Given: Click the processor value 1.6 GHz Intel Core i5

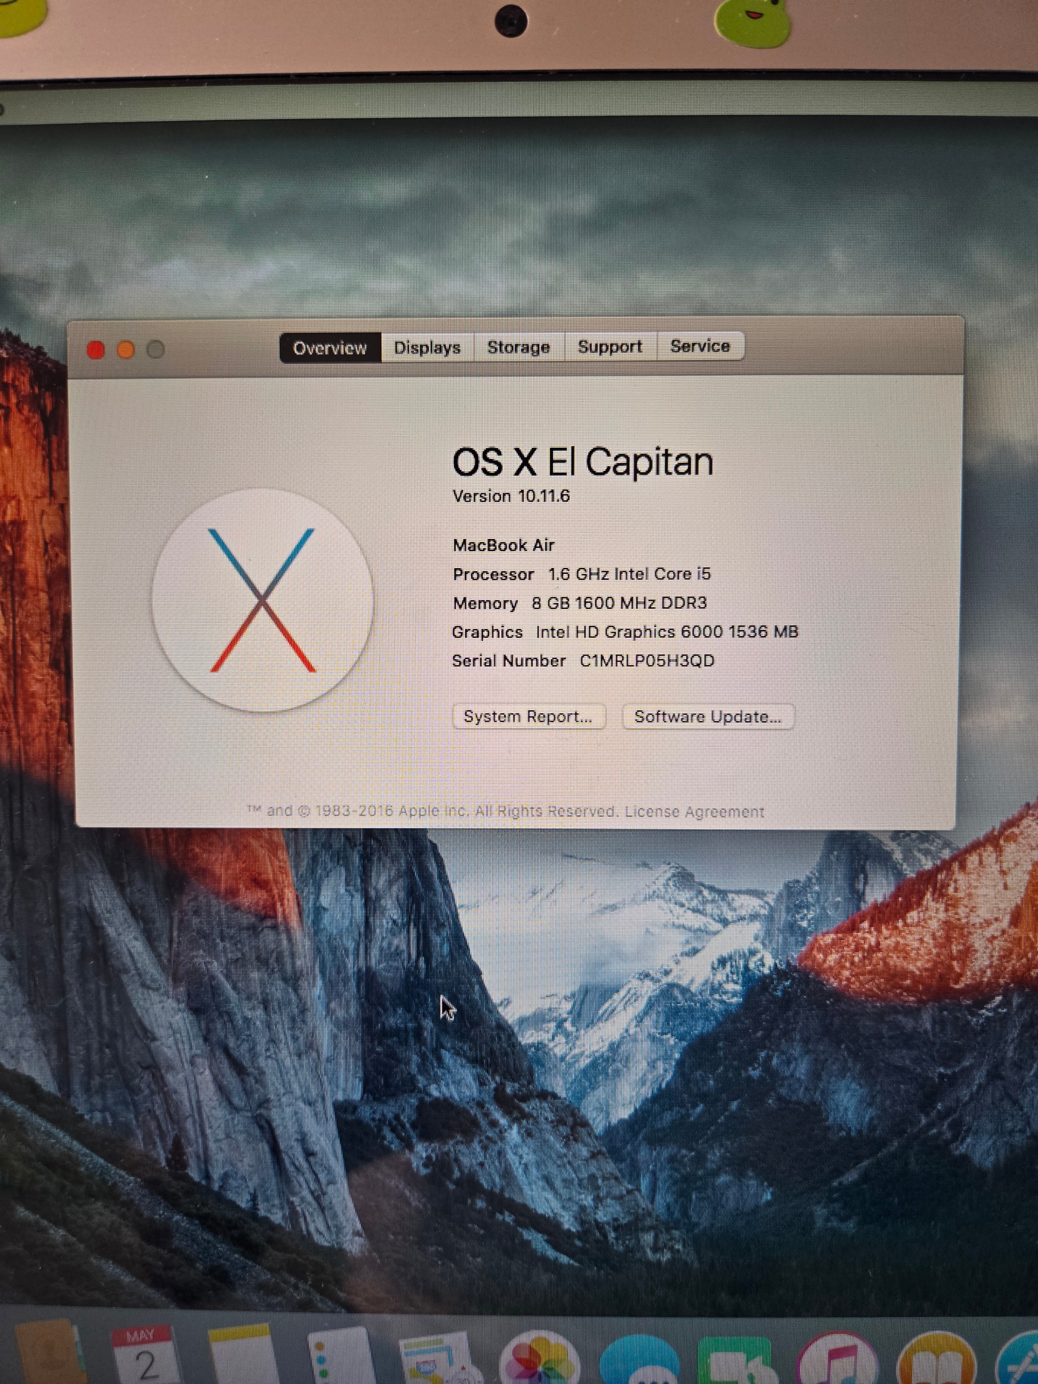Looking at the screenshot, I should 629,574.
